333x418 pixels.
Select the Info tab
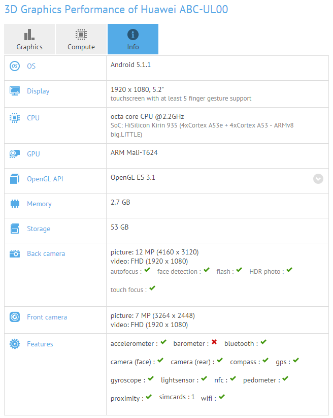(132, 39)
